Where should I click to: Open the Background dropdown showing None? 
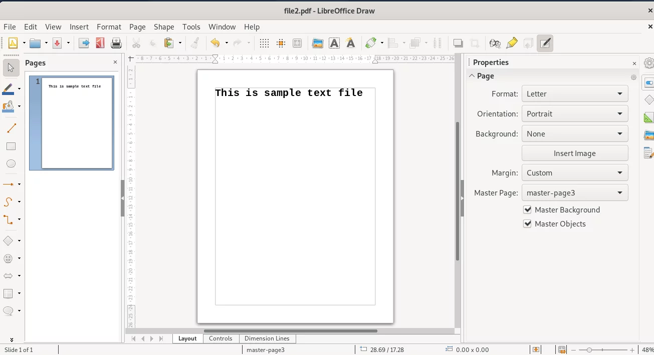pyautogui.click(x=575, y=133)
